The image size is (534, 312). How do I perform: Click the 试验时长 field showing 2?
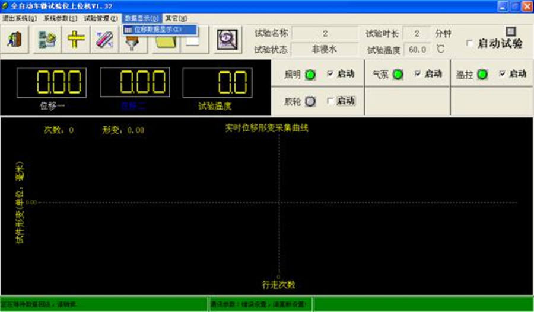[x=417, y=33]
